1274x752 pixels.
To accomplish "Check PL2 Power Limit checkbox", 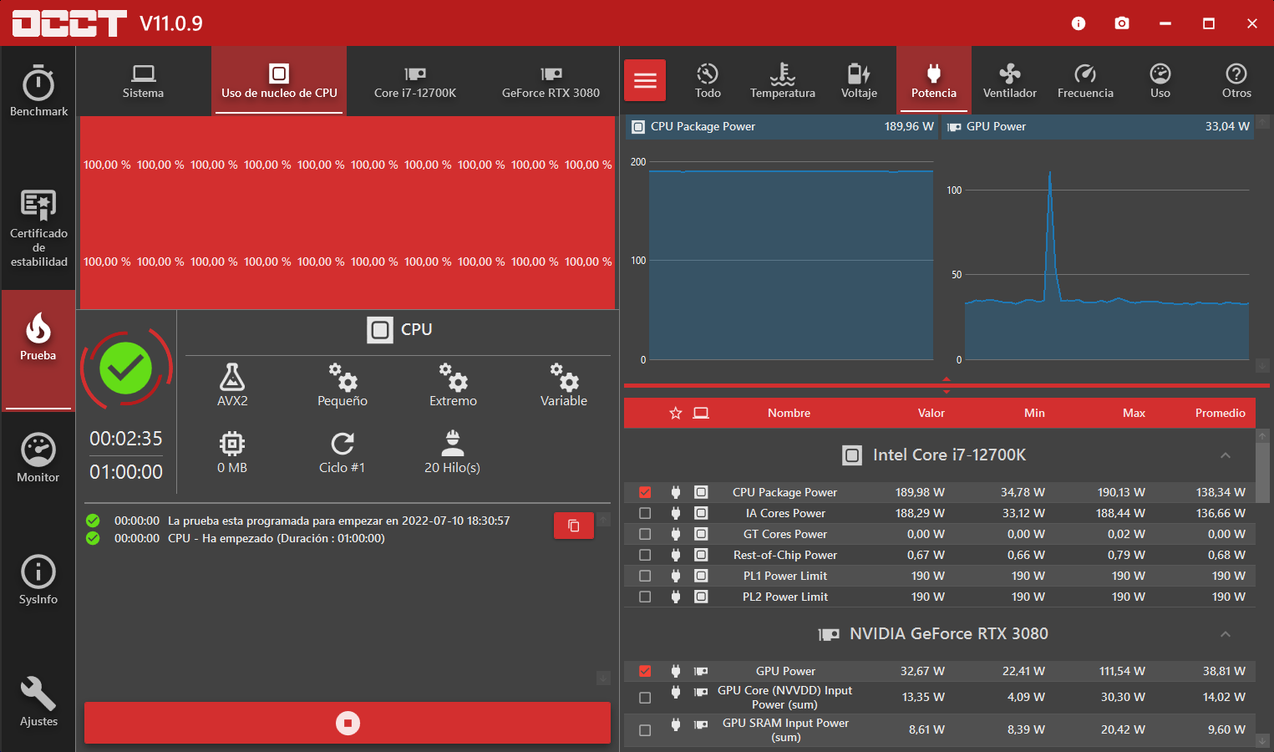I will click(645, 597).
